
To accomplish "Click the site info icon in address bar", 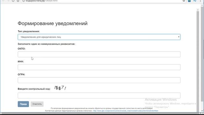I will pos(23,1).
